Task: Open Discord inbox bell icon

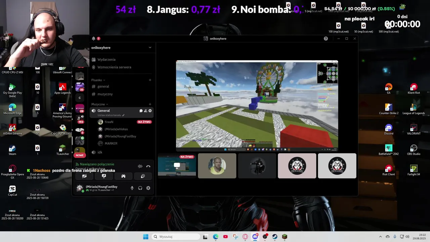Action: click(x=93, y=39)
